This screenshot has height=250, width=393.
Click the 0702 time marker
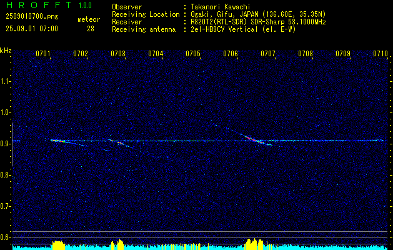(81, 53)
